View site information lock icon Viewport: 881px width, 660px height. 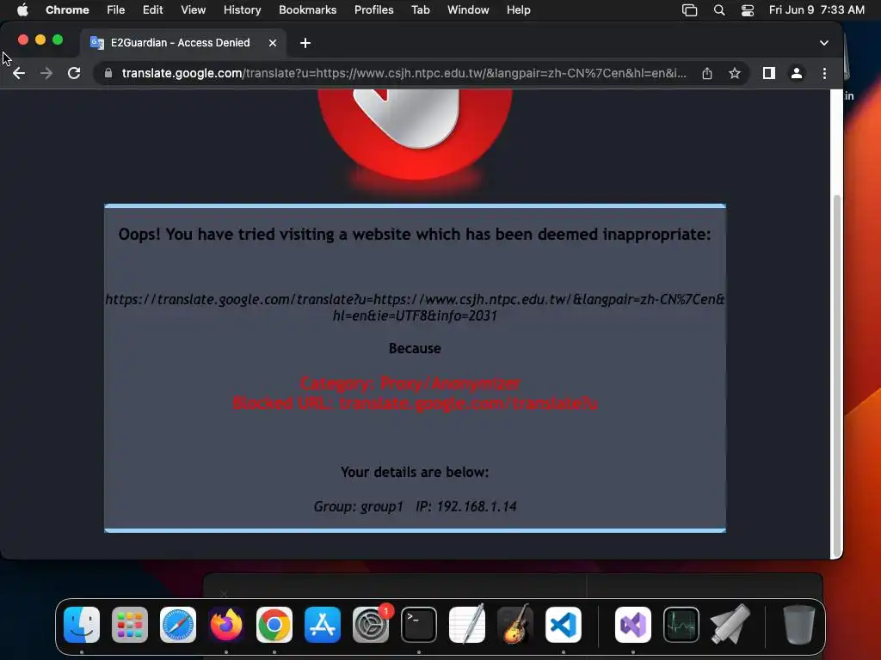coord(108,74)
